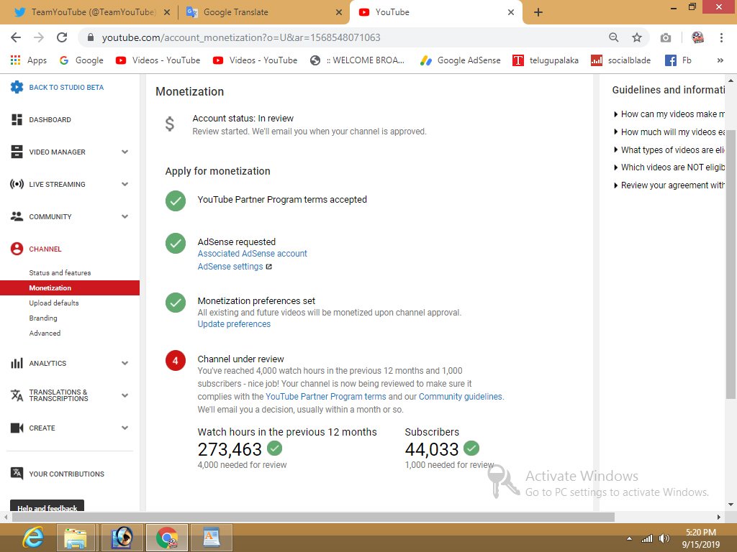Viewport: 737px width, 552px height.
Task: Click the Live Streaming broadcast icon
Action: pyautogui.click(x=17, y=184)
